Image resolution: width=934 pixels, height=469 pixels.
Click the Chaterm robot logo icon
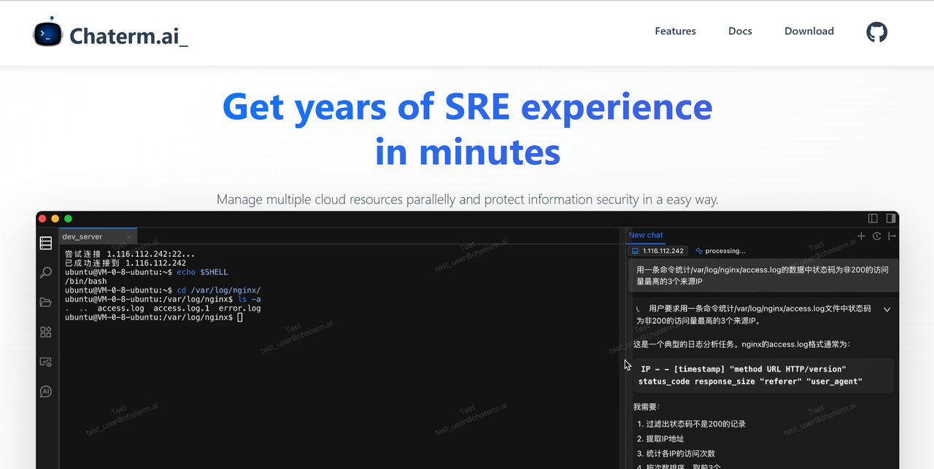[x=48, y=32]
